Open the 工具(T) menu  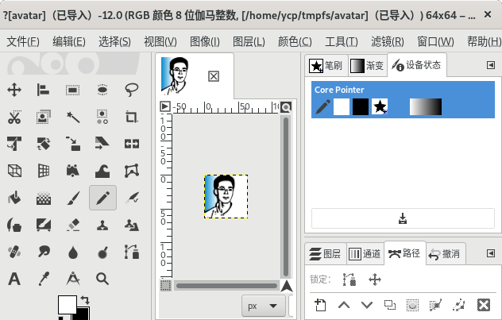[342, 41]
